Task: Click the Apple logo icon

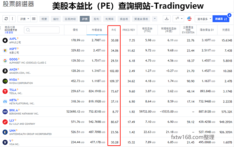Action: point(5,40)
